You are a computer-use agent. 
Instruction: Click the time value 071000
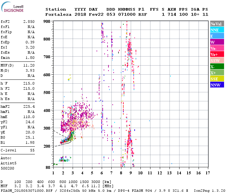tap(127, 14)
